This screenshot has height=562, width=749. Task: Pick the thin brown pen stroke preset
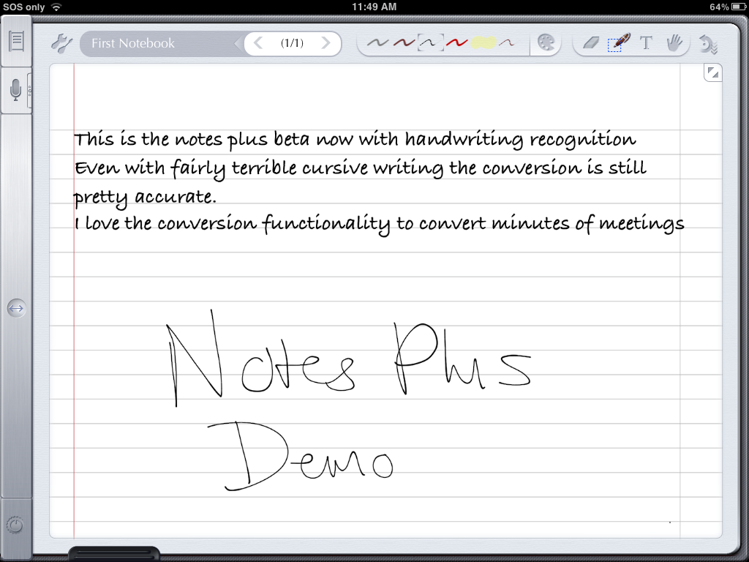pos(507,43)
